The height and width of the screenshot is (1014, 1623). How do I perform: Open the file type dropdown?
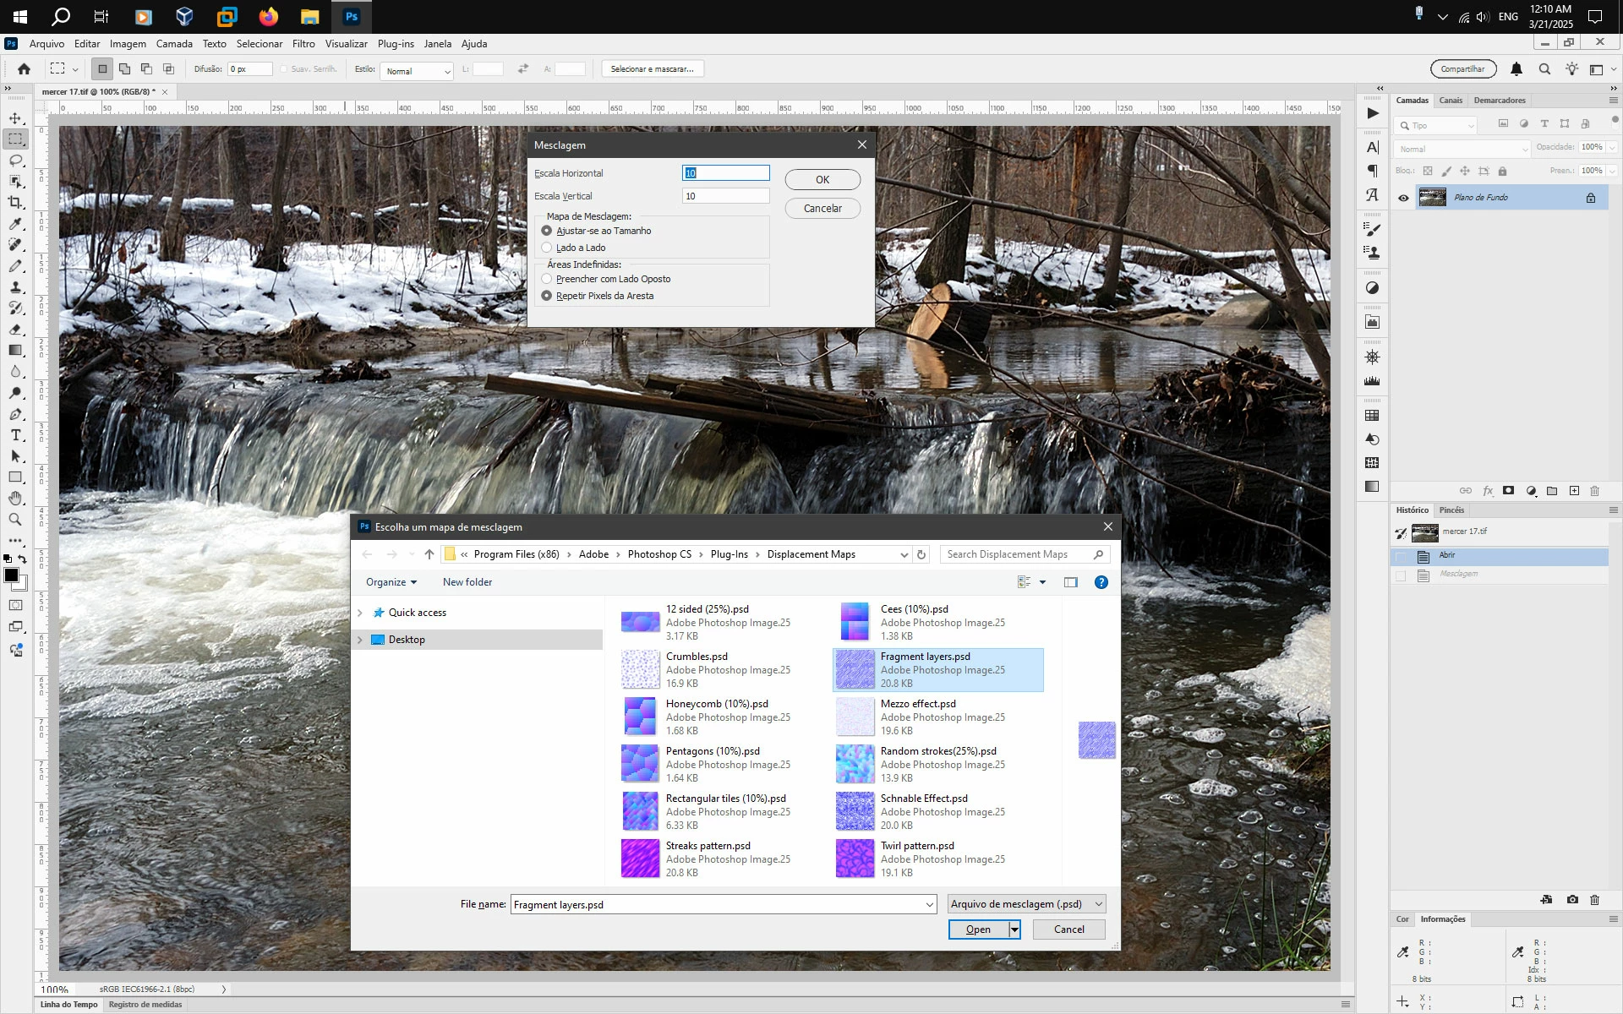point(1026,904)
